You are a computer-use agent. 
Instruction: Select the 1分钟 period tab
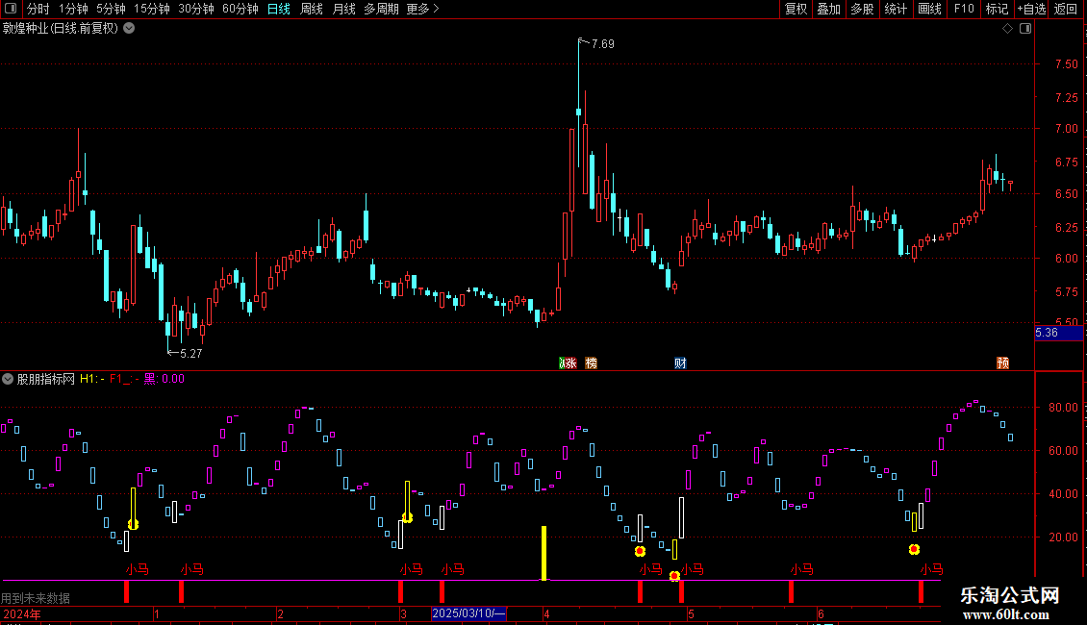point(73,9)
